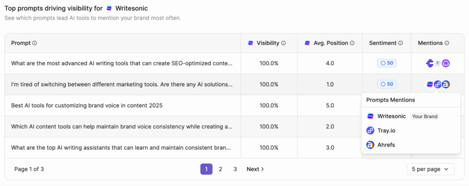Image resolution: width=469 pixels, height=186 pixels.
Task: Click the Mentions column info icon
Action: click(447, 43)
